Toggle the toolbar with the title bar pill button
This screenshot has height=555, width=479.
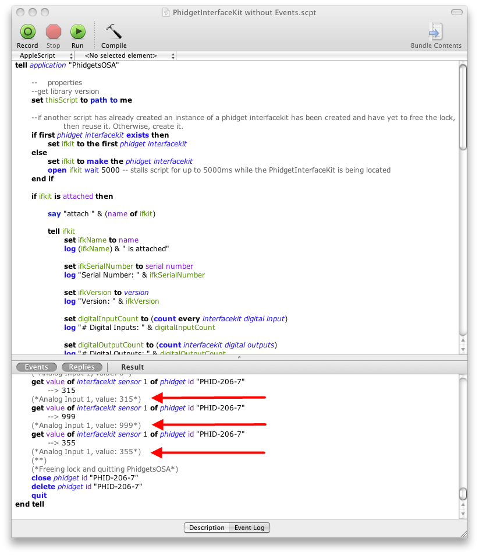tap(457, 12)
